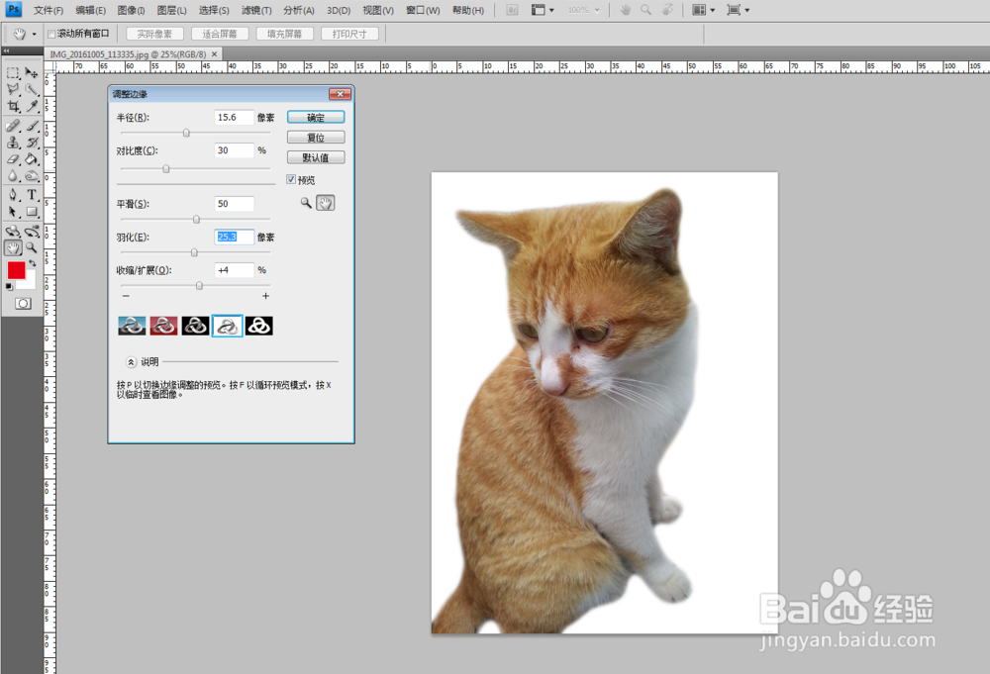
Task: Click the 半径 radius slider handle
Action: click(x=186, y=133)
